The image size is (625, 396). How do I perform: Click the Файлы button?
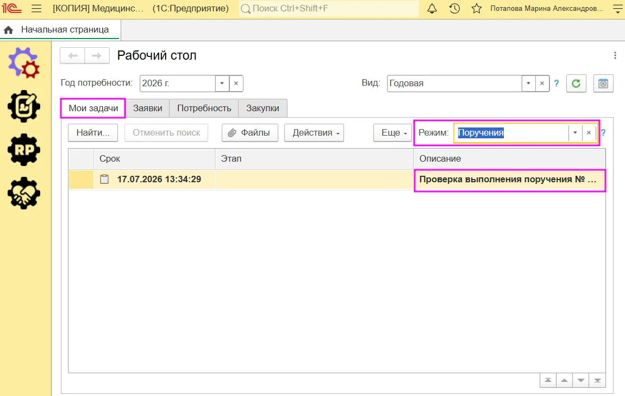(x=250, y=133)
